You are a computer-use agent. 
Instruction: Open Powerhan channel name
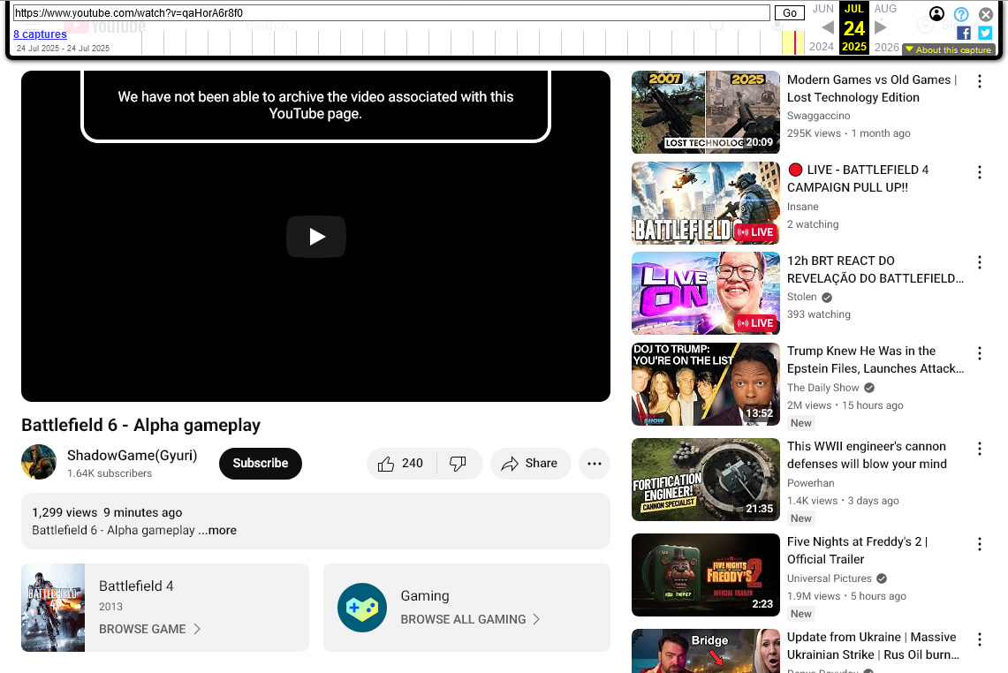point(811,483)
